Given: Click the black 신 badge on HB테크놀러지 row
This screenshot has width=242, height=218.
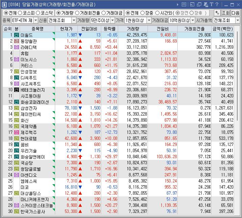Looking at the screenshot, I should point(17,90).
